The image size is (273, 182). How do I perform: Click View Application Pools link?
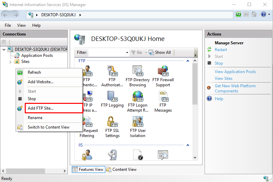tap(235, 72)
